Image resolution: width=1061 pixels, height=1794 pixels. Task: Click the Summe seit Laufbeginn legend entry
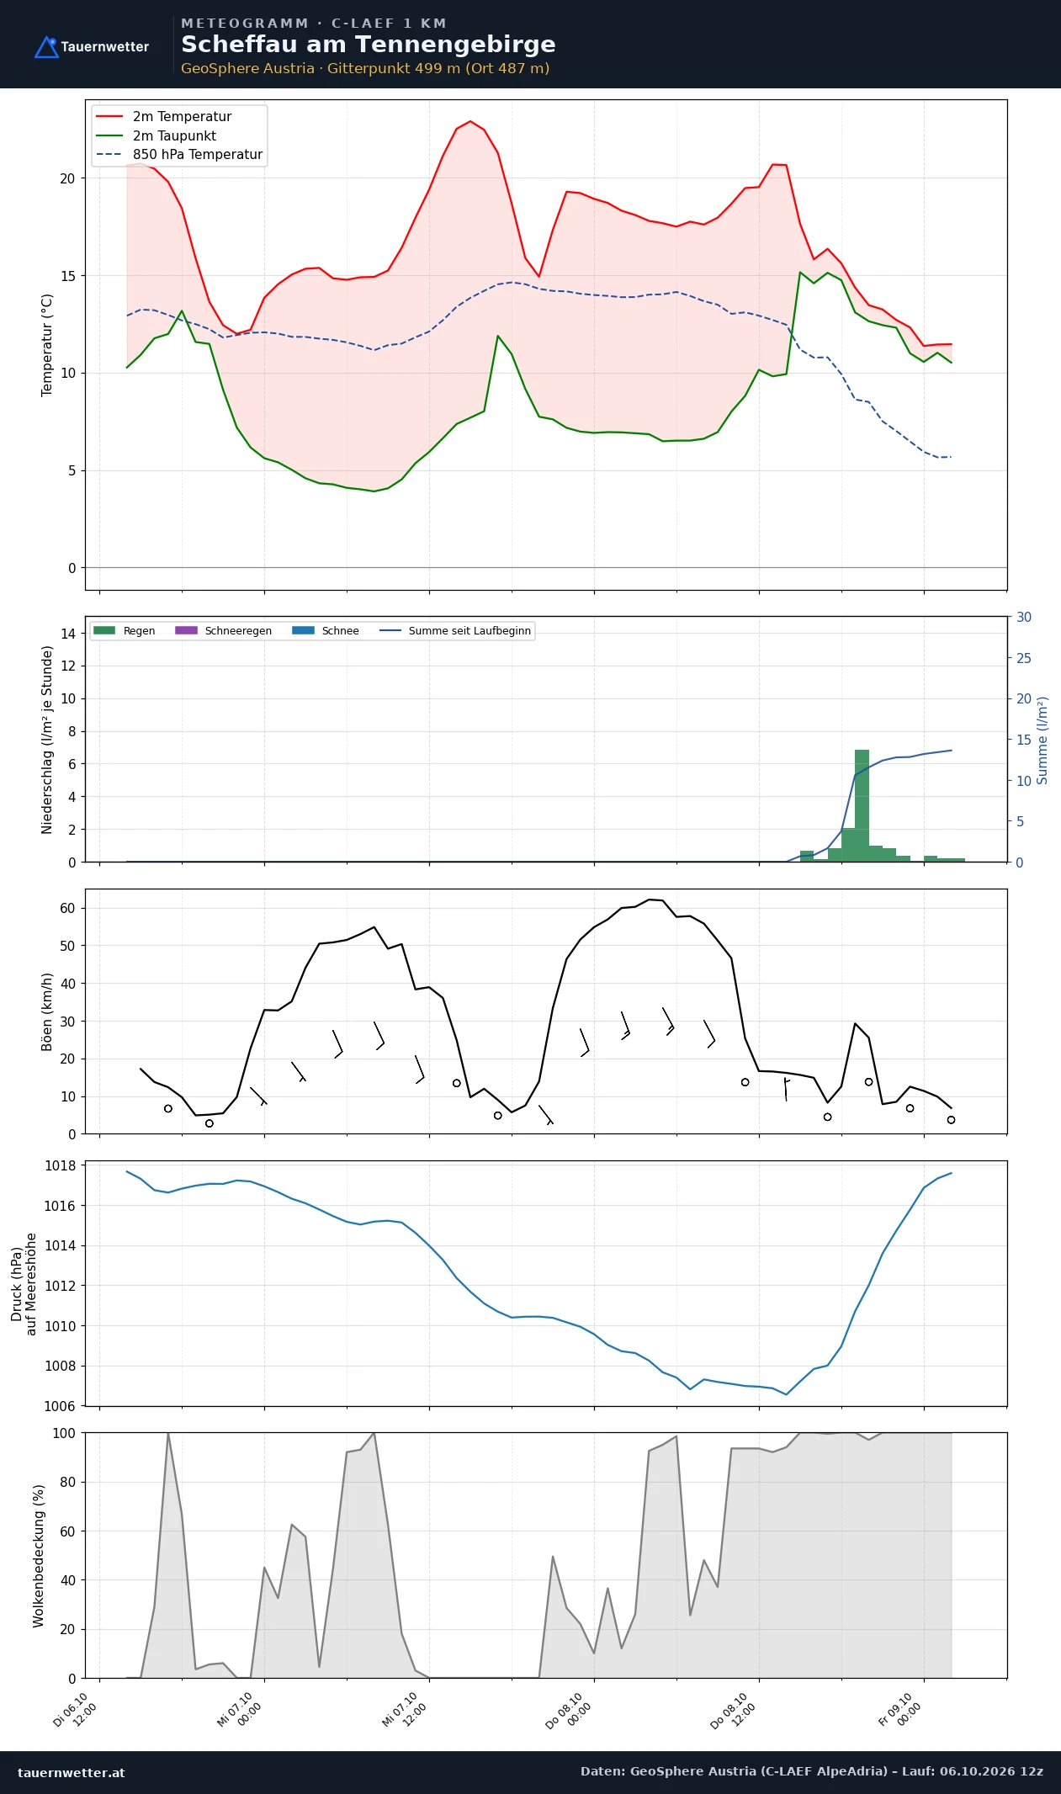(x=455, y=631)
